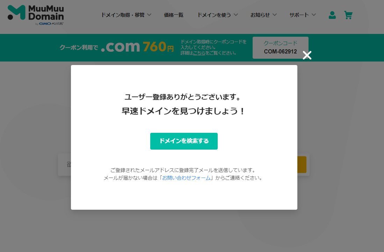Viewport: 384px width, 252px height.
Task: Open the shopping cart icon in header
Action: (x=348, y=15)
